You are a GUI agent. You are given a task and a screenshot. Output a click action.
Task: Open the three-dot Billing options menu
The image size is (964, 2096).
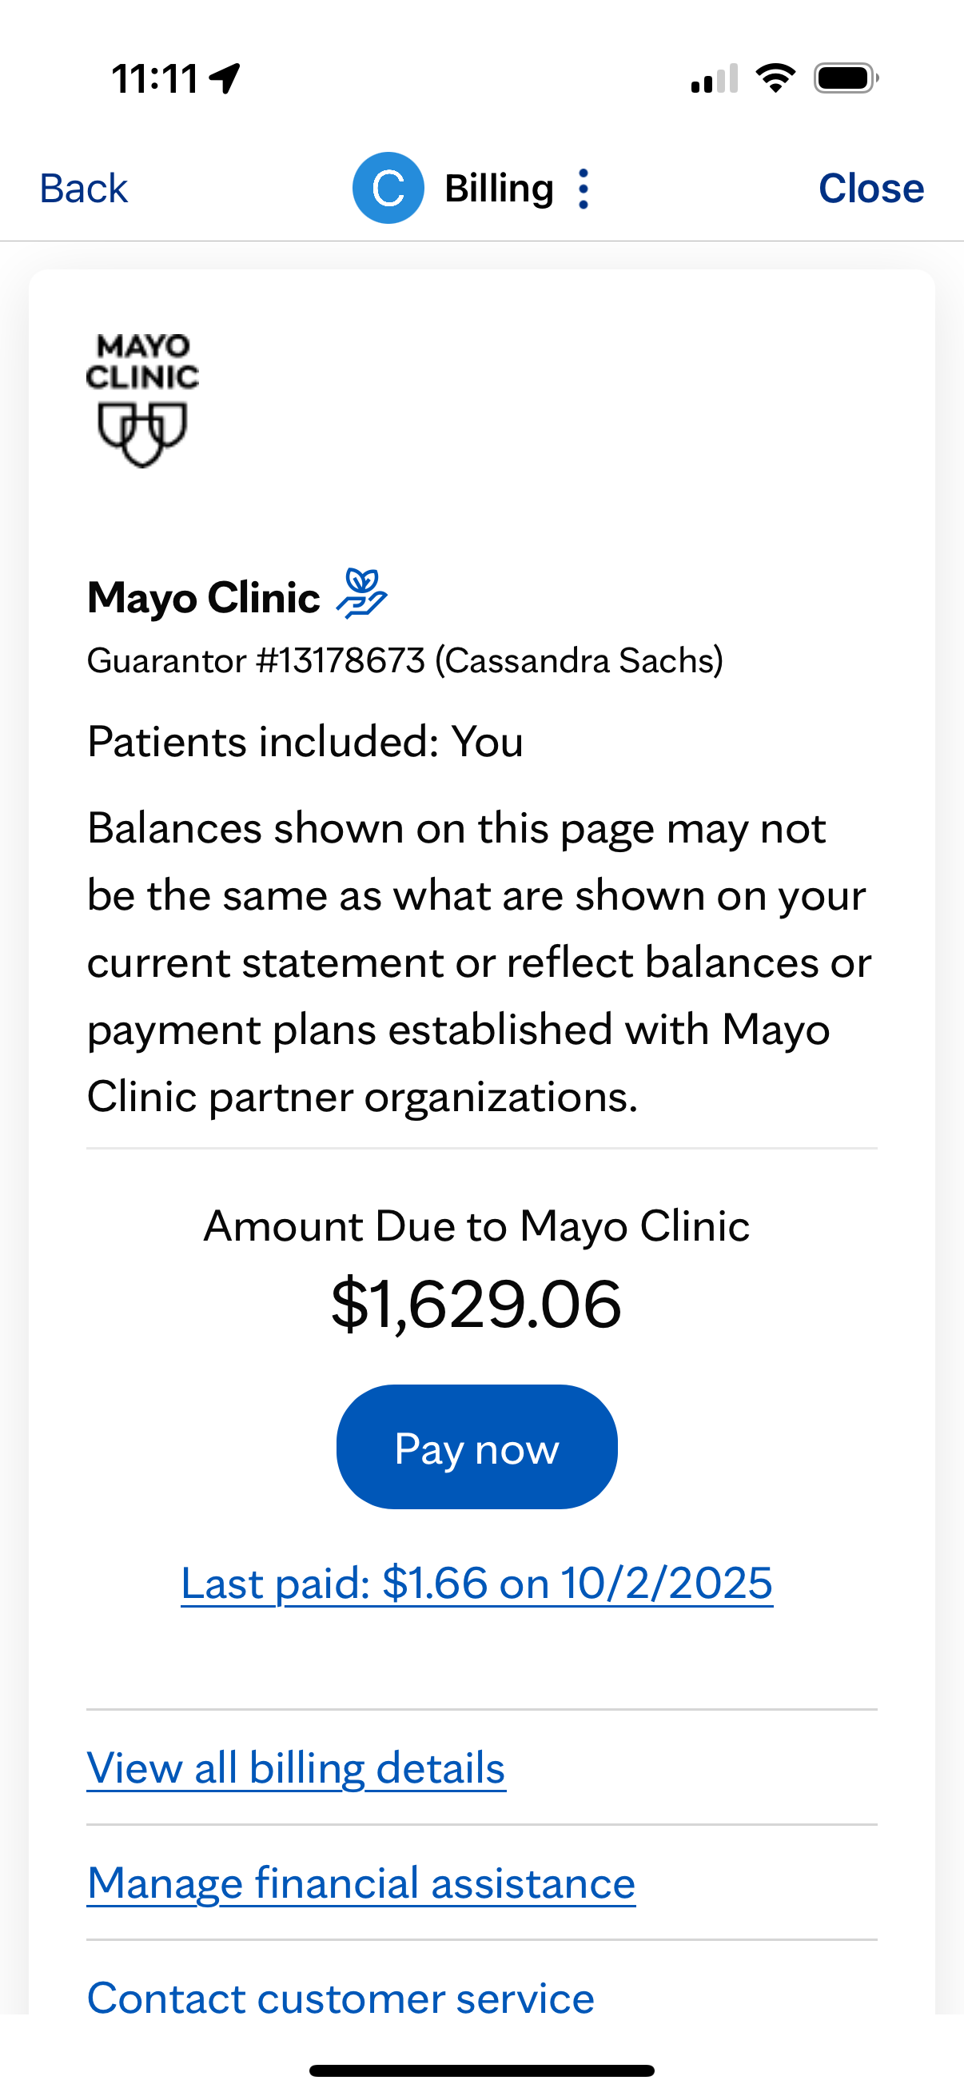[x=583, y=189]
